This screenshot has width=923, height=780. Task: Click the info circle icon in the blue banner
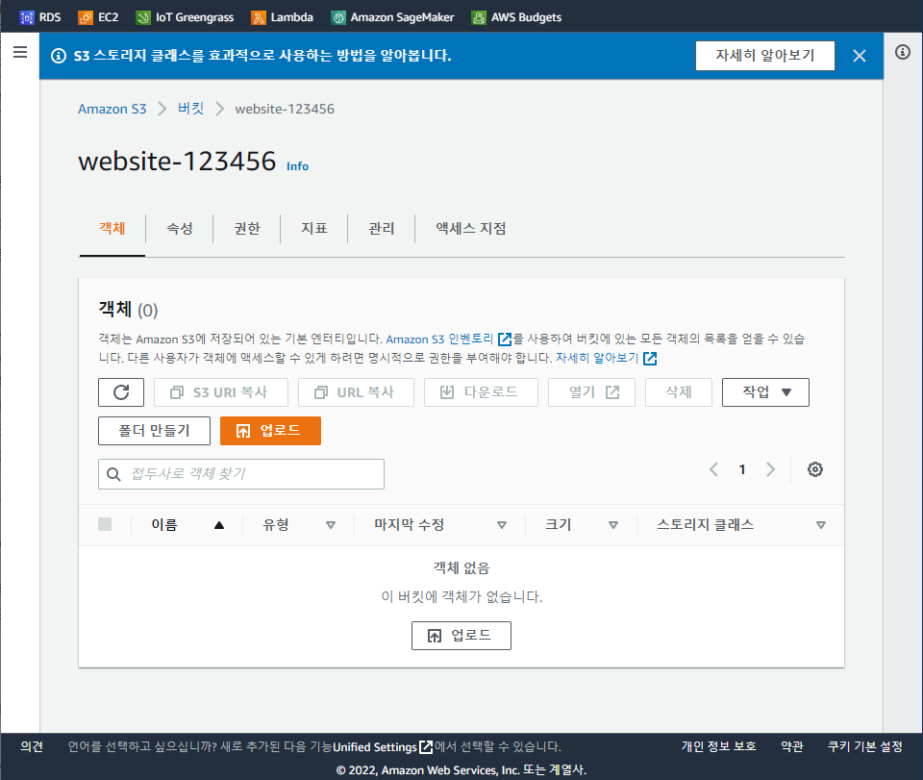pos(59,56)
